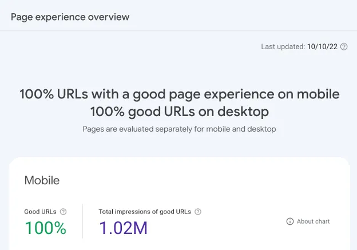Viewport: 357px width, 250px height.
Task: Click the '100% URLs with a good page experience on mobile' headline
Action: [x=180, y=94]
